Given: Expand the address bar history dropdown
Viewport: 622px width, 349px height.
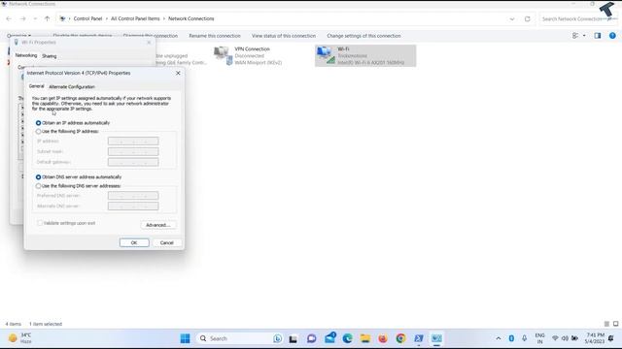Looking at the screenshot, I should point(512,19).
